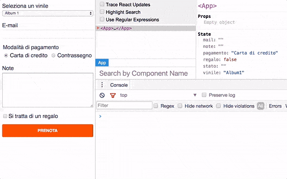The height and width of the screenshot is (179, 287).
Task: Enable the Regex filter checkbox
Action: [156, 106]
